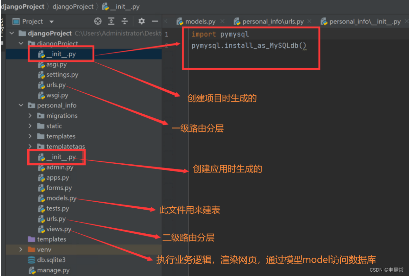The width and height of the screenshot is (409, 276).
Task: Click the Select Opened File crosshair icon
Action: point(98,21)
